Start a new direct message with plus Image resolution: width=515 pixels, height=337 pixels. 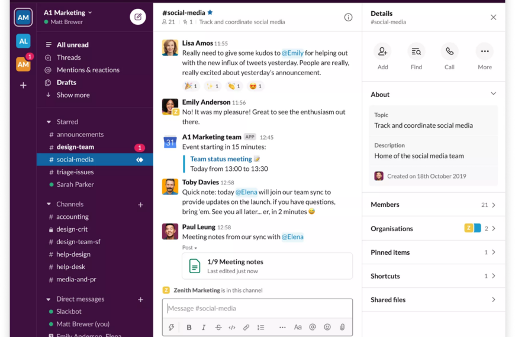[x=140, y=300]
